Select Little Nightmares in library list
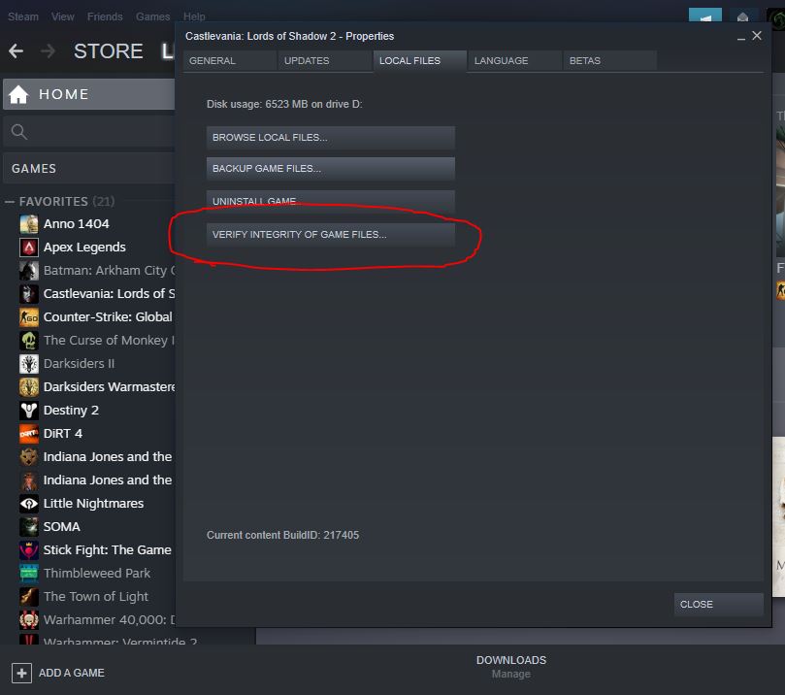This screenshot has width=785, height=695. click(93, 503)
